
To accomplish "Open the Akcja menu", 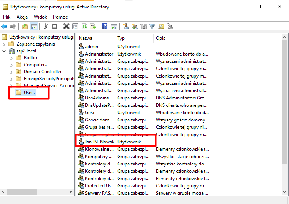I will 22,17.
